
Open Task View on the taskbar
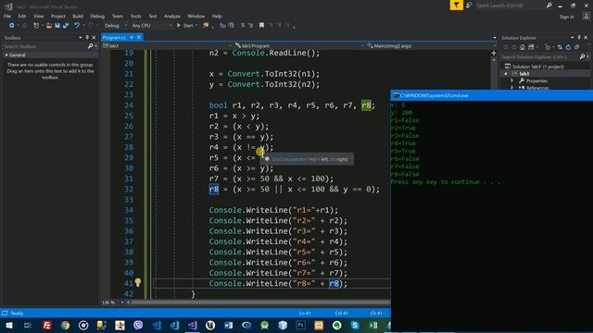point(28,325)
